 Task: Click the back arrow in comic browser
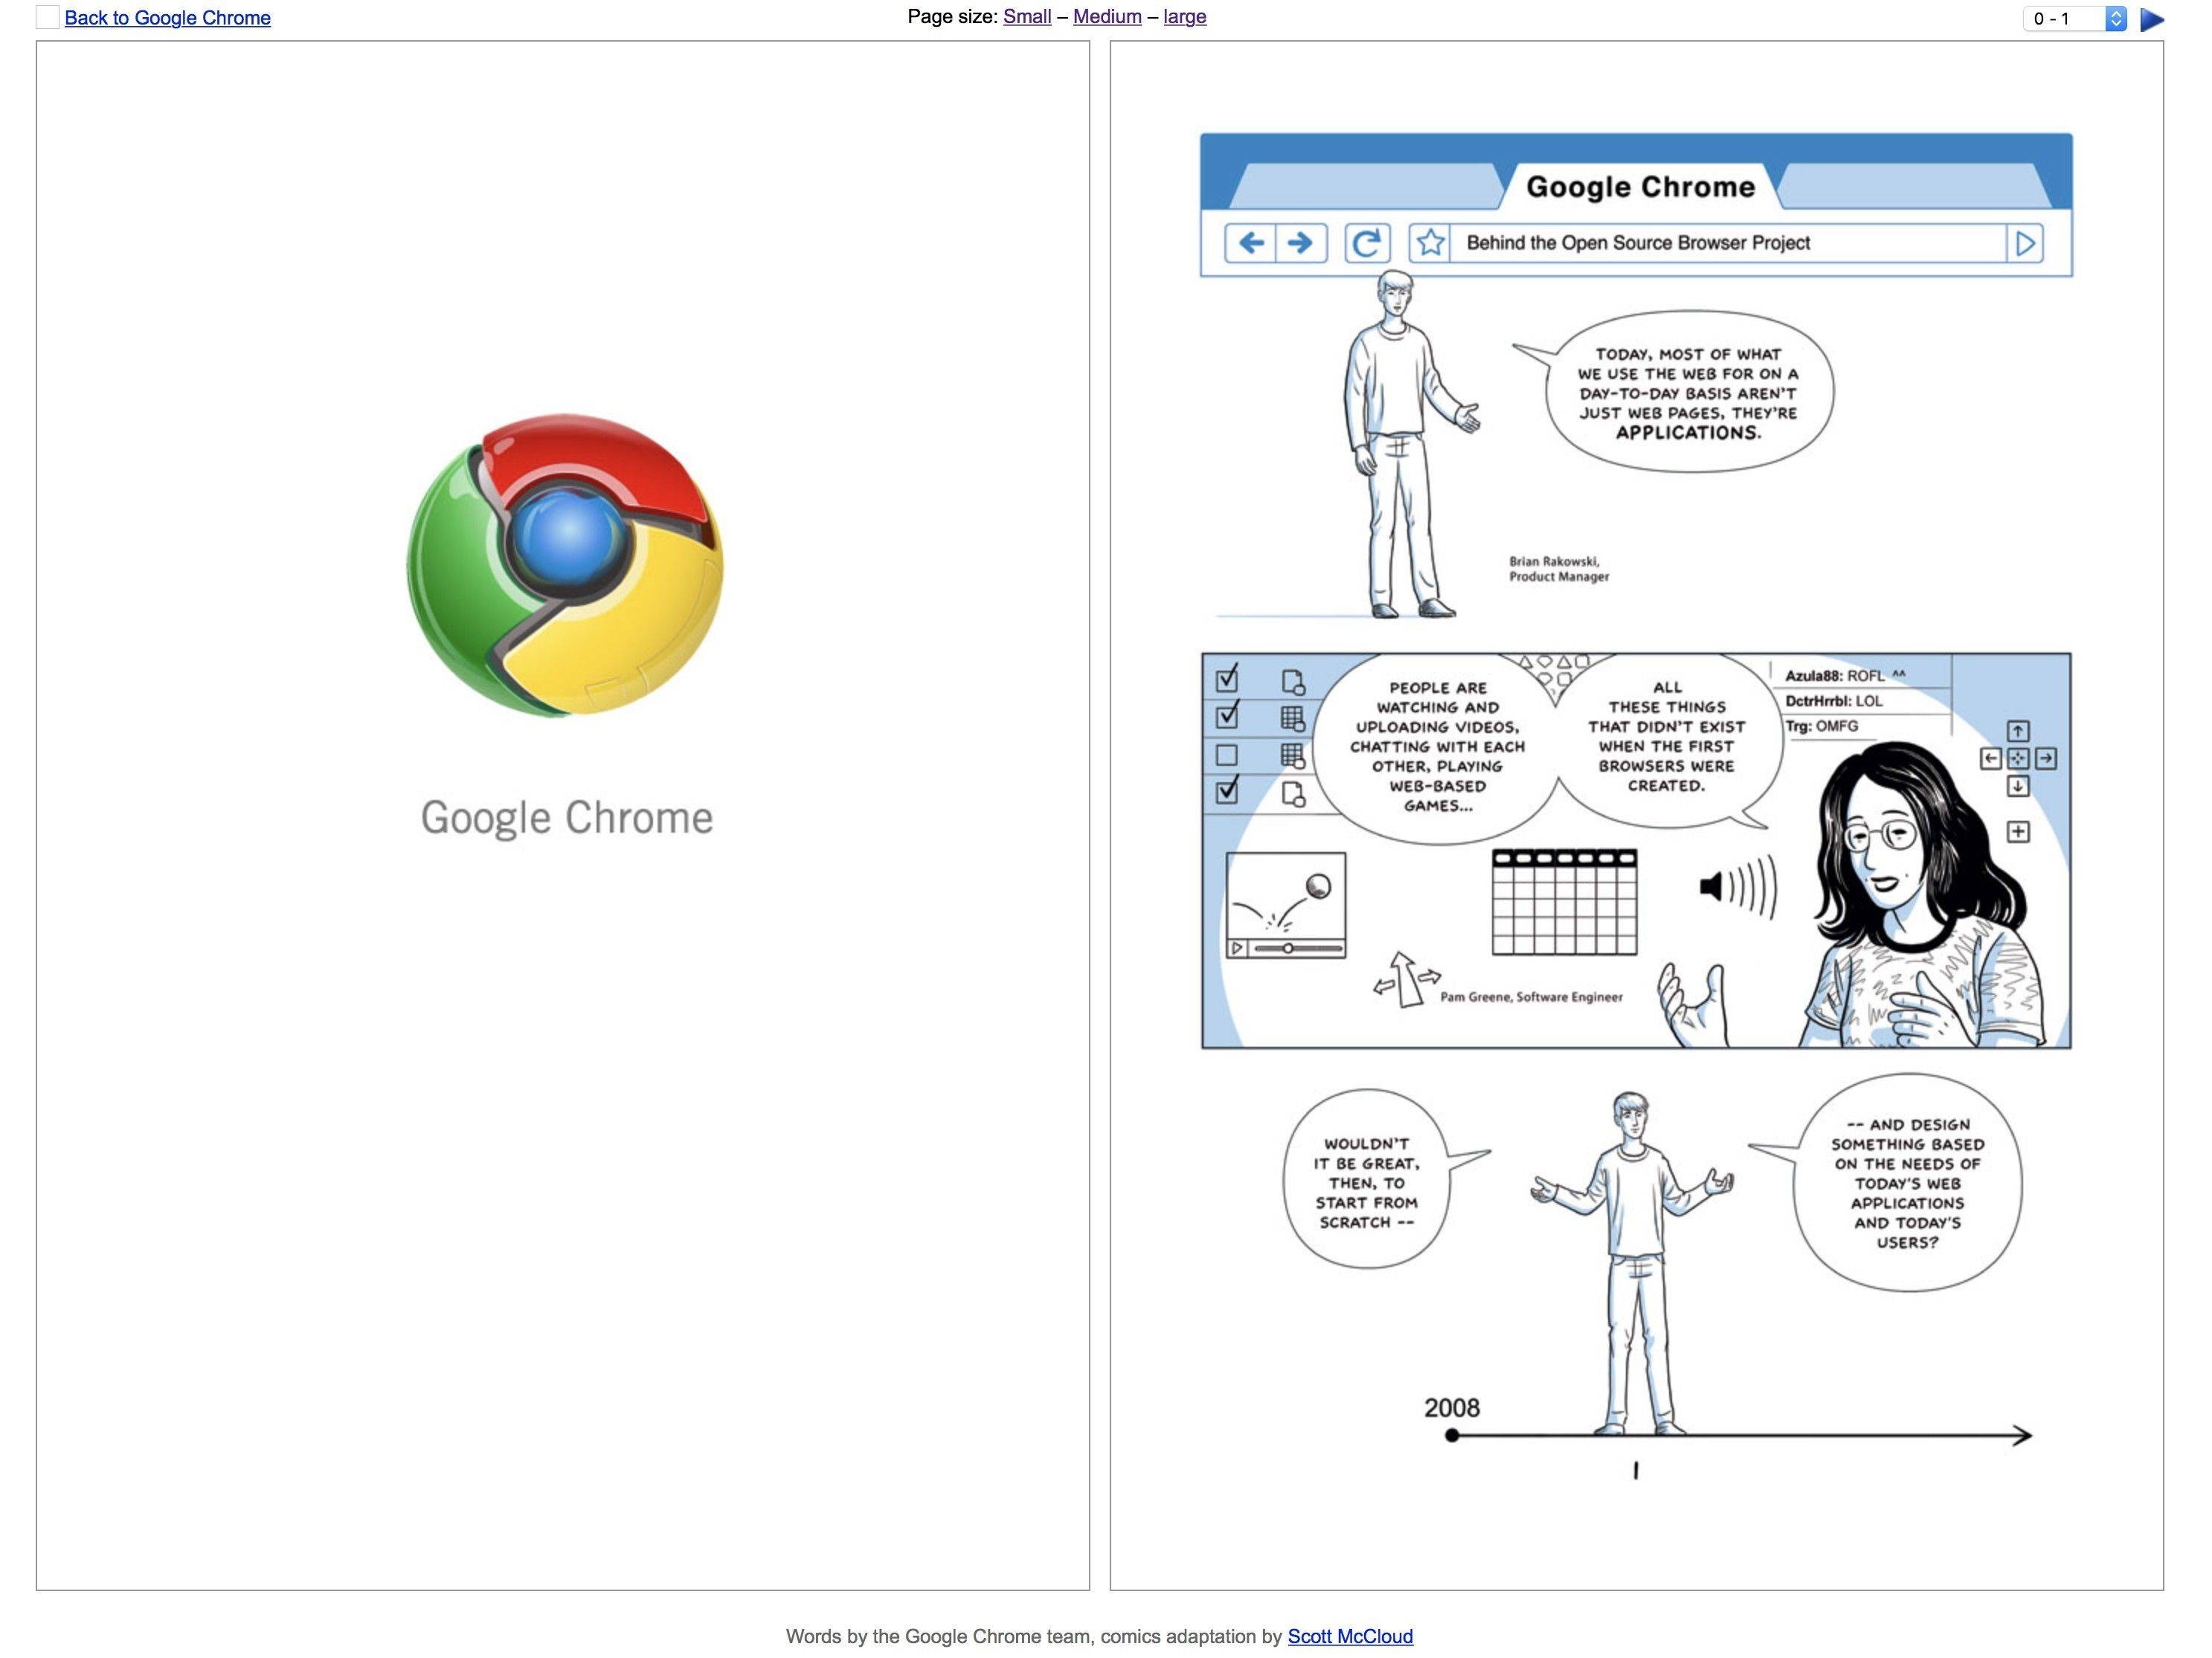[1251, 243]
